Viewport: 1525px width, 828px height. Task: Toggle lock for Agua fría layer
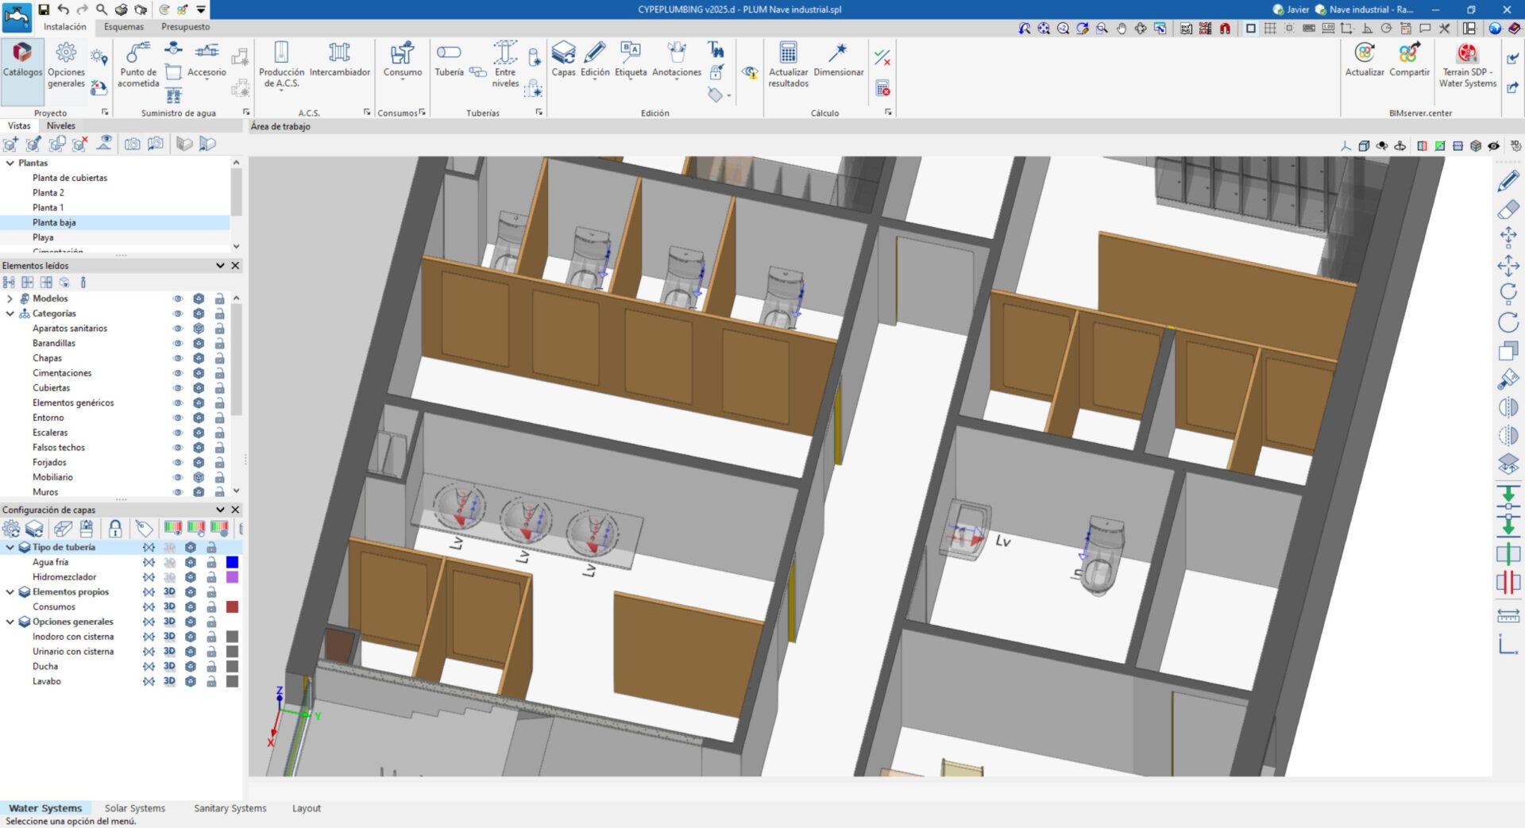tap(211, 562)
